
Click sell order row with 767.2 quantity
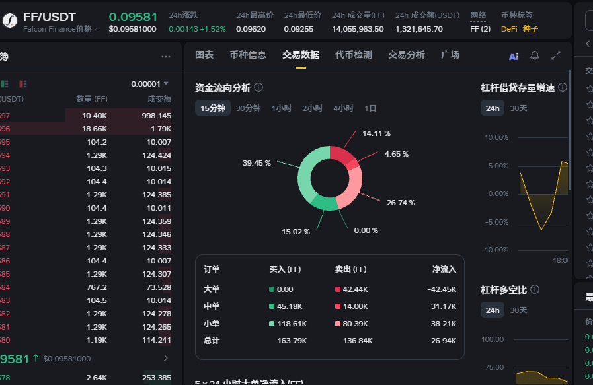pos(85,287)
